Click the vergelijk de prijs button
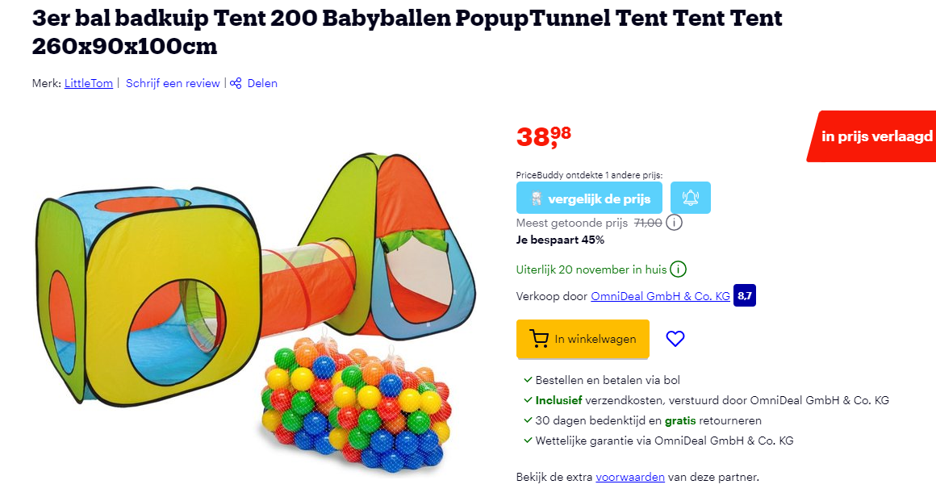936x497 pixels. [x=589, y=197]
